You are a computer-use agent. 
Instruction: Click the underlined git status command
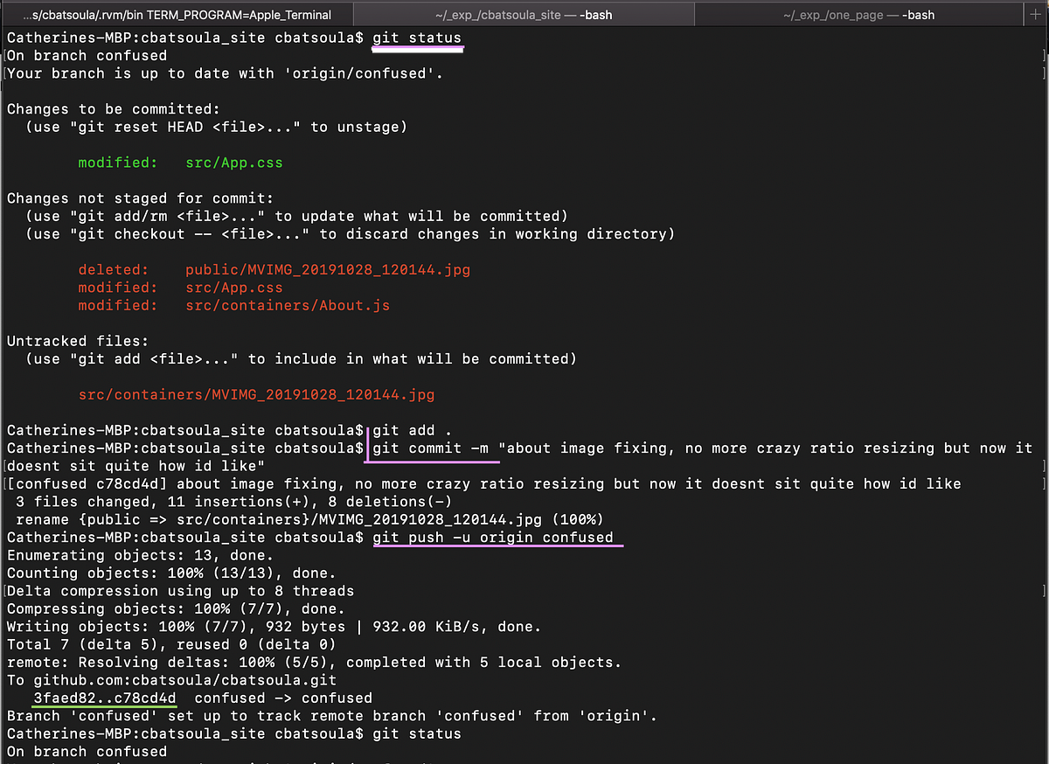418,38
